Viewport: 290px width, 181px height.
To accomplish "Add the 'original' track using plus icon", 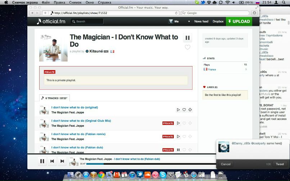I will pyautogui.click(x=190, y=110).
